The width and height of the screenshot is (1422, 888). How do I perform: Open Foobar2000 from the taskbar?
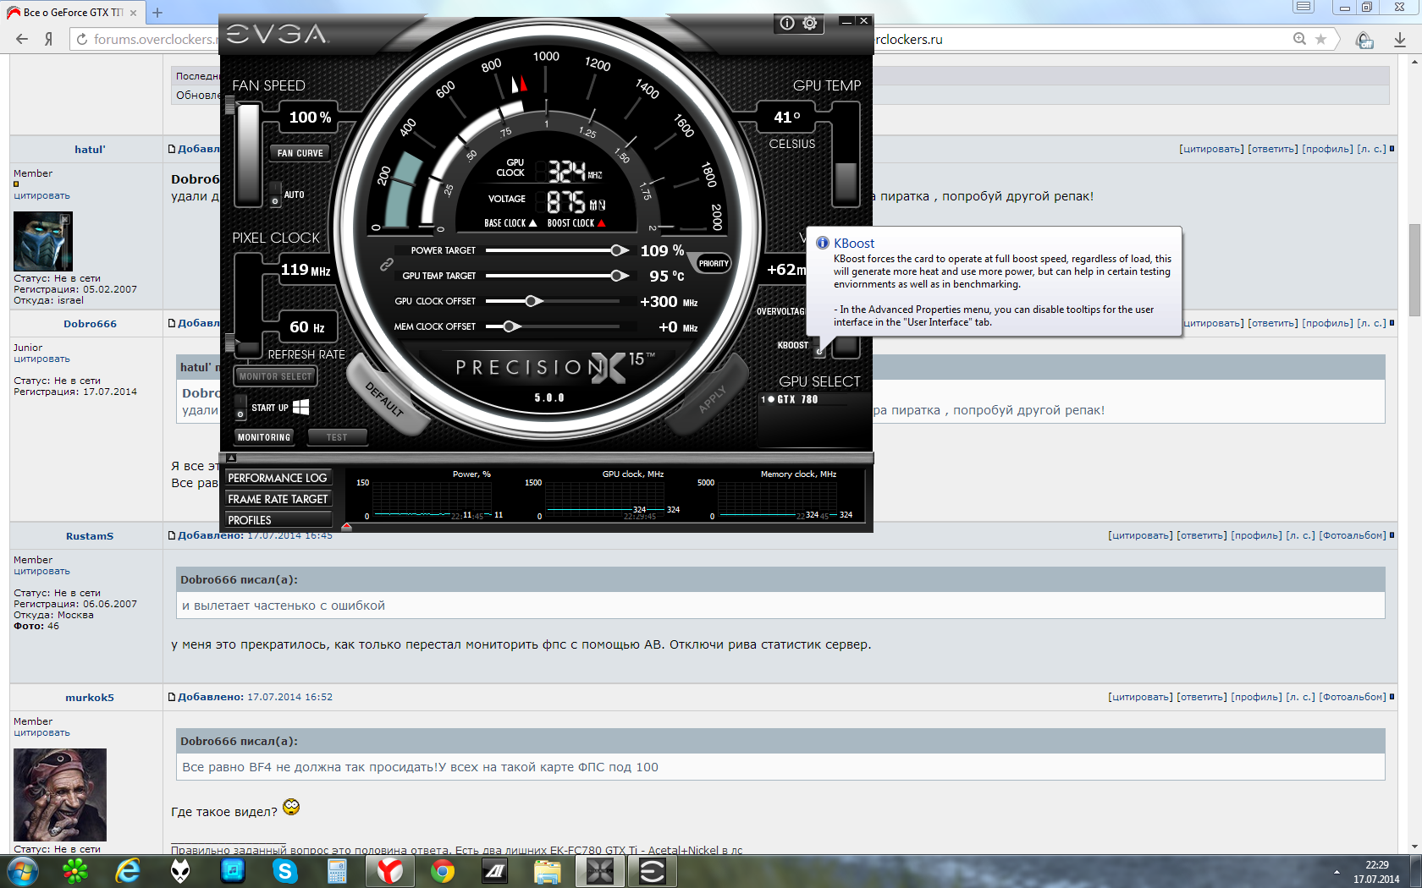tap(180, 870)
